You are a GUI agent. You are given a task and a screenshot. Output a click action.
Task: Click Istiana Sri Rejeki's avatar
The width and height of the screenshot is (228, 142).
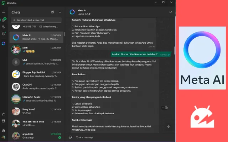16,99
